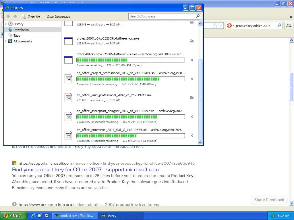The width and height of the screenshot is (294, 220).
Task: Click project_professional download progress bar
Action: tap(131, 79)
